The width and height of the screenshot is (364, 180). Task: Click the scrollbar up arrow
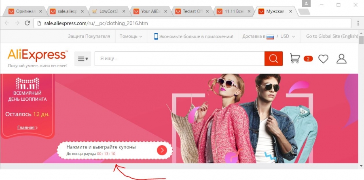point(361,34)
